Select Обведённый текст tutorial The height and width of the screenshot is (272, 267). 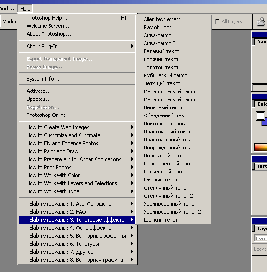click(x=174, y=115)
